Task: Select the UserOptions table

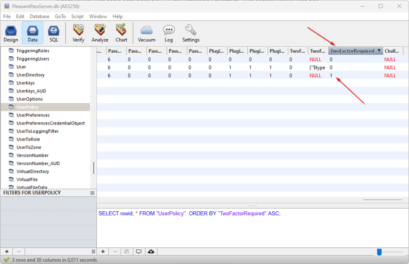Action: (x=30, y=99)
